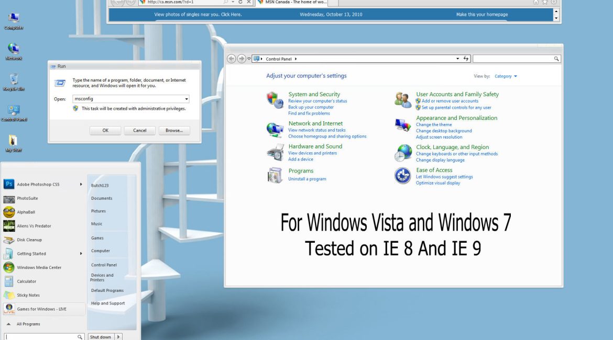Image resolution: width=613 pixels, height=340 pixels.
Task: Click the Shut down button
Action: point(101,336)
